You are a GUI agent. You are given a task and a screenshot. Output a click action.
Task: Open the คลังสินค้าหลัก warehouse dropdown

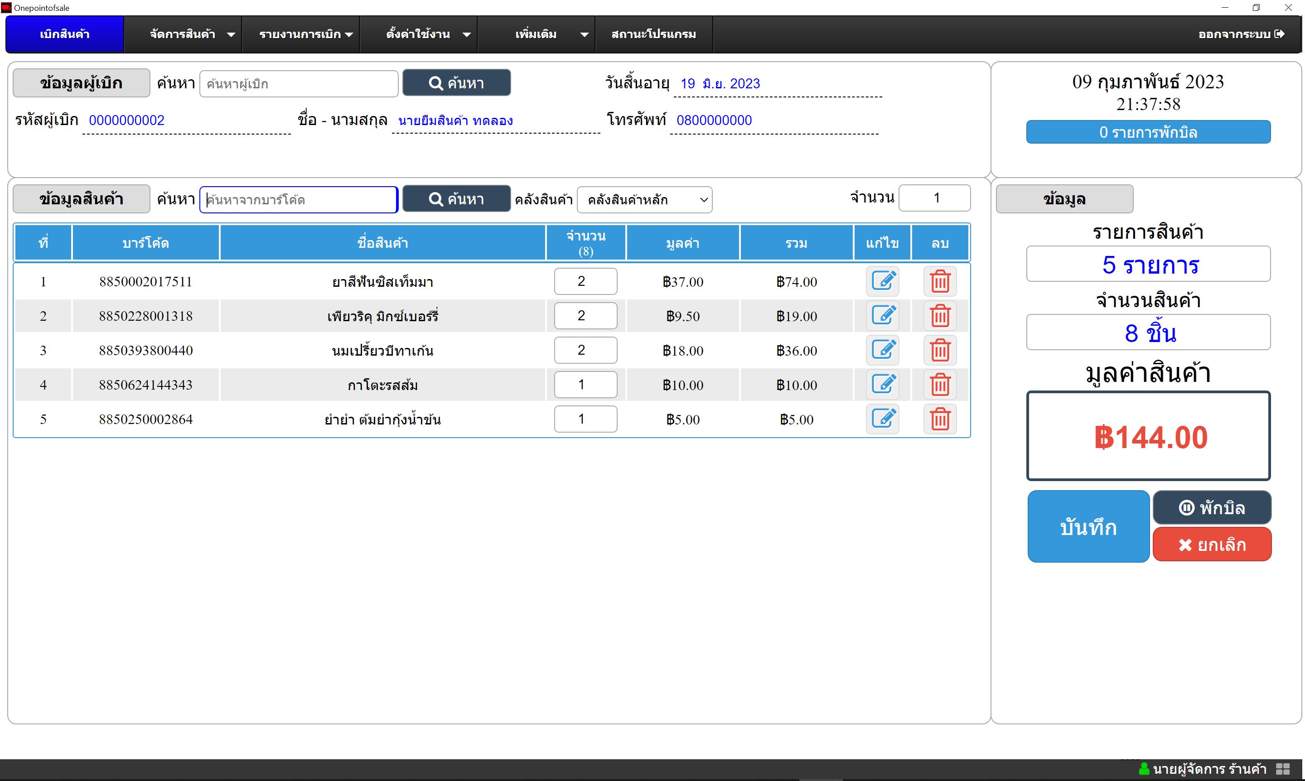click(x=644, y=199)
